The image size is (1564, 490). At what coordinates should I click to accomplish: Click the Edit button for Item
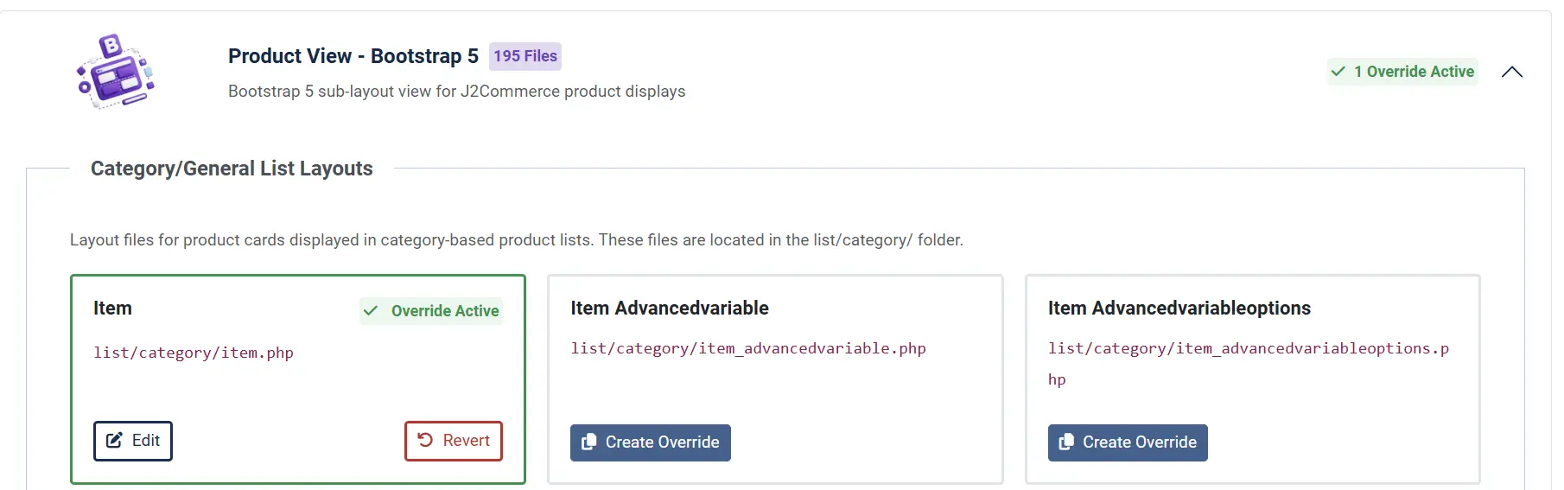[133, 441]
